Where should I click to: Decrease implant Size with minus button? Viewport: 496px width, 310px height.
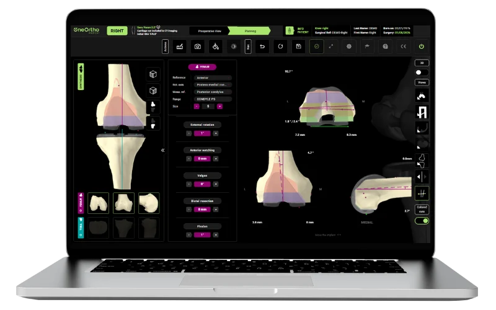pyautogui.click(x=197, y=106)
